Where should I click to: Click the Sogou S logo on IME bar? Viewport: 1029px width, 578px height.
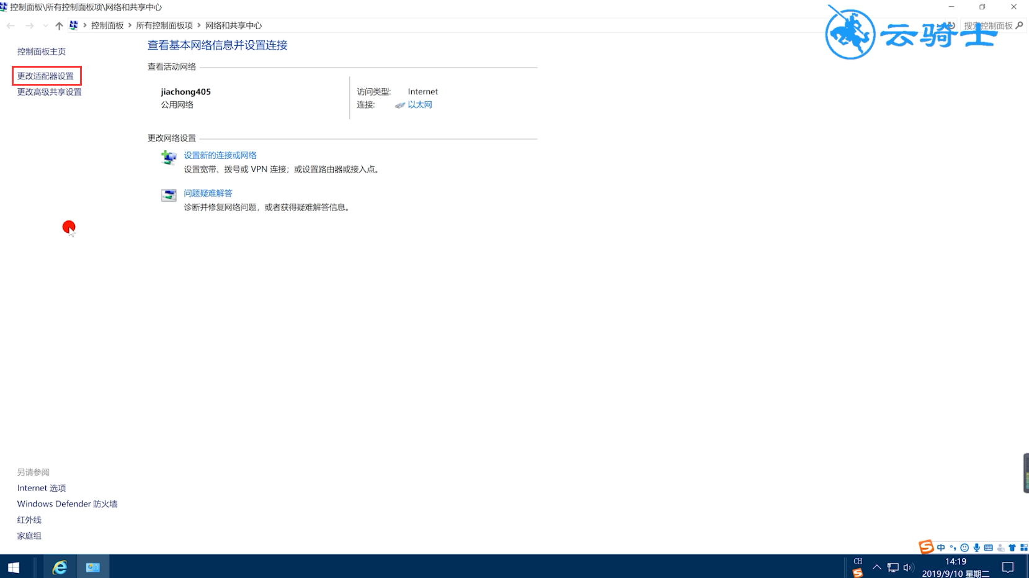point(927,547)
